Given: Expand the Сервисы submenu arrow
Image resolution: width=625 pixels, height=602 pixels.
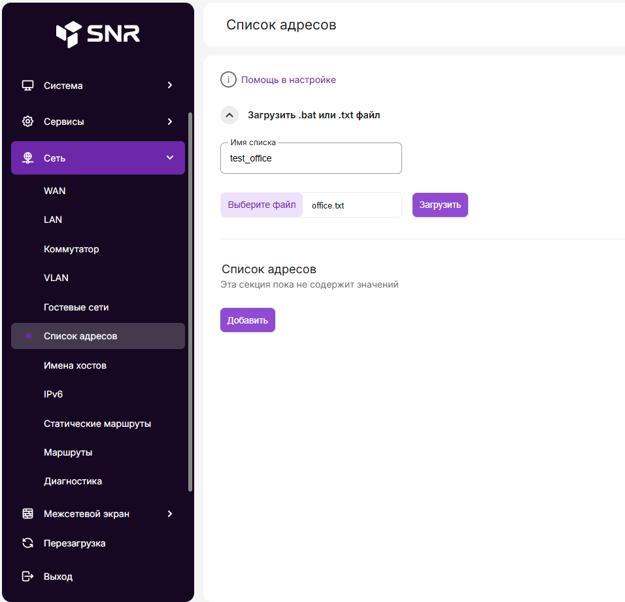Looking at the screenshot, I should pyautogui.click(x=170, y=122).
